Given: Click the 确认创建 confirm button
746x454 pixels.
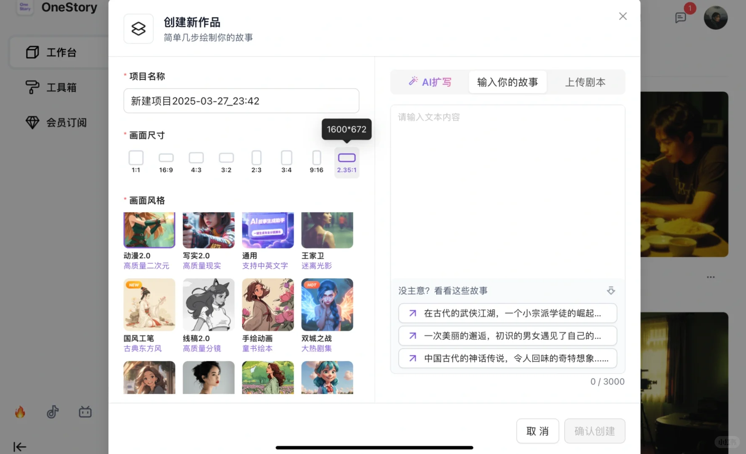Looking at the screenshot, I should tap(594, 431).
